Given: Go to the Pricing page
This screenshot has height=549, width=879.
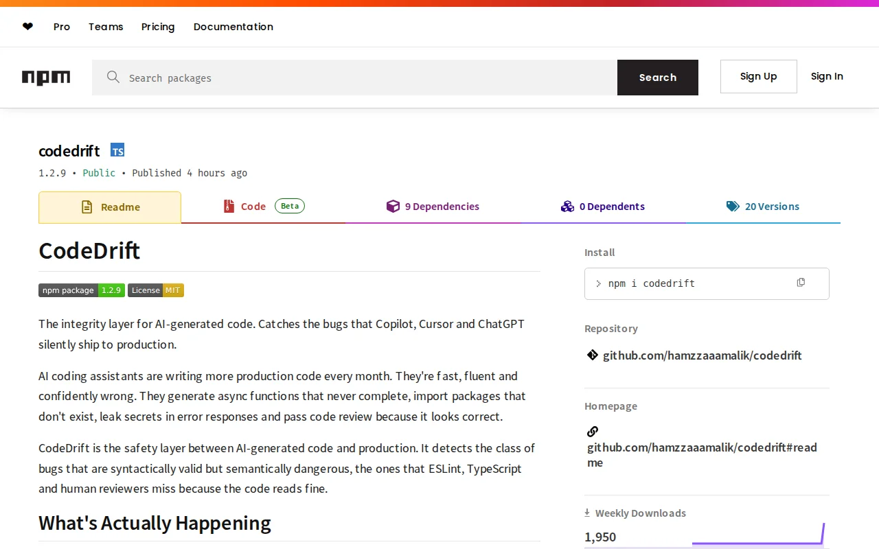Looking at the screenshot, I should 158,27.
